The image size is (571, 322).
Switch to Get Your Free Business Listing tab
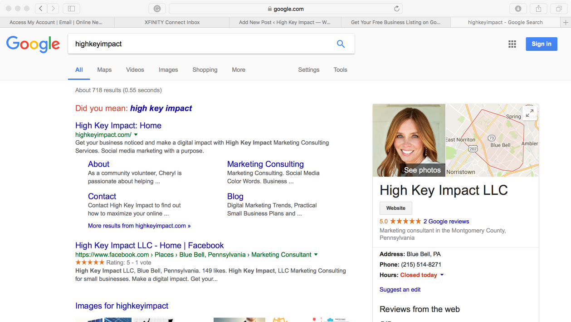tap(395, 22)
